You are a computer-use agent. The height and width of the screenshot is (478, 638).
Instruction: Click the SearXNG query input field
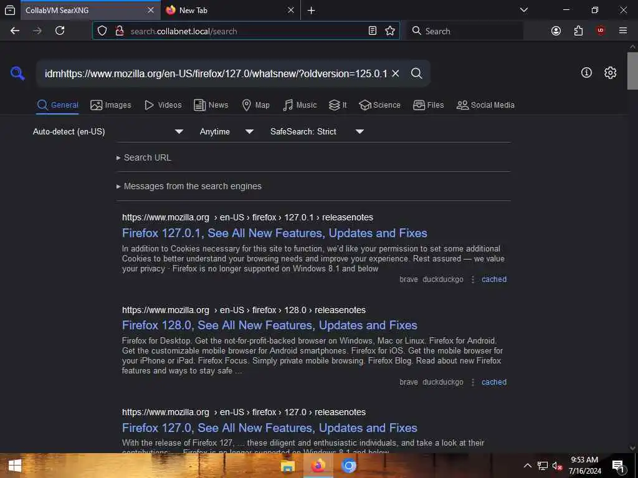(x=216, y=73)
